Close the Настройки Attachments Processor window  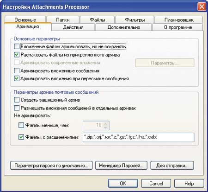point(202,7)
